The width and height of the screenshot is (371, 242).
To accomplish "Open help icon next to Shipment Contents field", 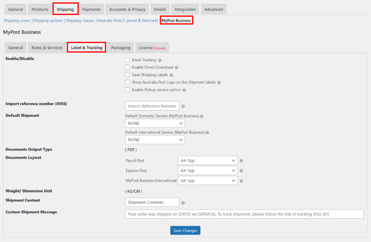I will (x=183, y=203).
